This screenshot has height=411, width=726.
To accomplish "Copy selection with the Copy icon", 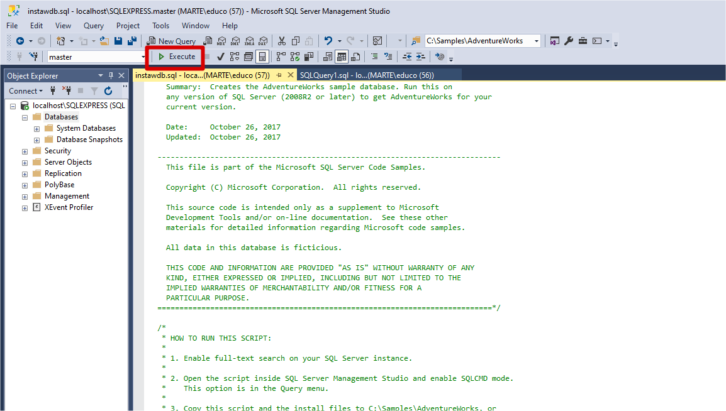I will click(x=296, y=41).
